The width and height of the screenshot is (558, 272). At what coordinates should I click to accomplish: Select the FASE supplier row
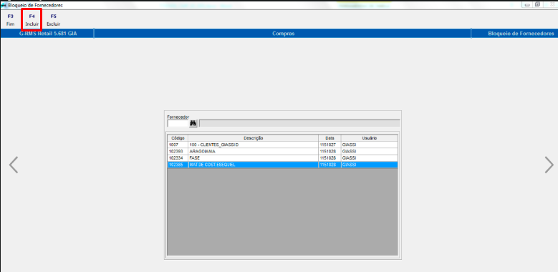click(x=253, y=158)
